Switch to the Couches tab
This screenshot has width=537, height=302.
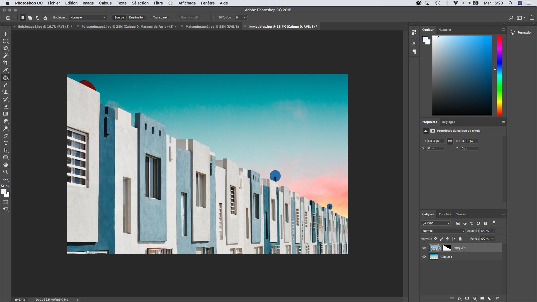[444, 214]
